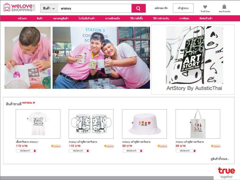This screenshot has width=240, height=180.
Task: Click the bucket hat's 99 บาท price
Action: [x=127, y=146]
